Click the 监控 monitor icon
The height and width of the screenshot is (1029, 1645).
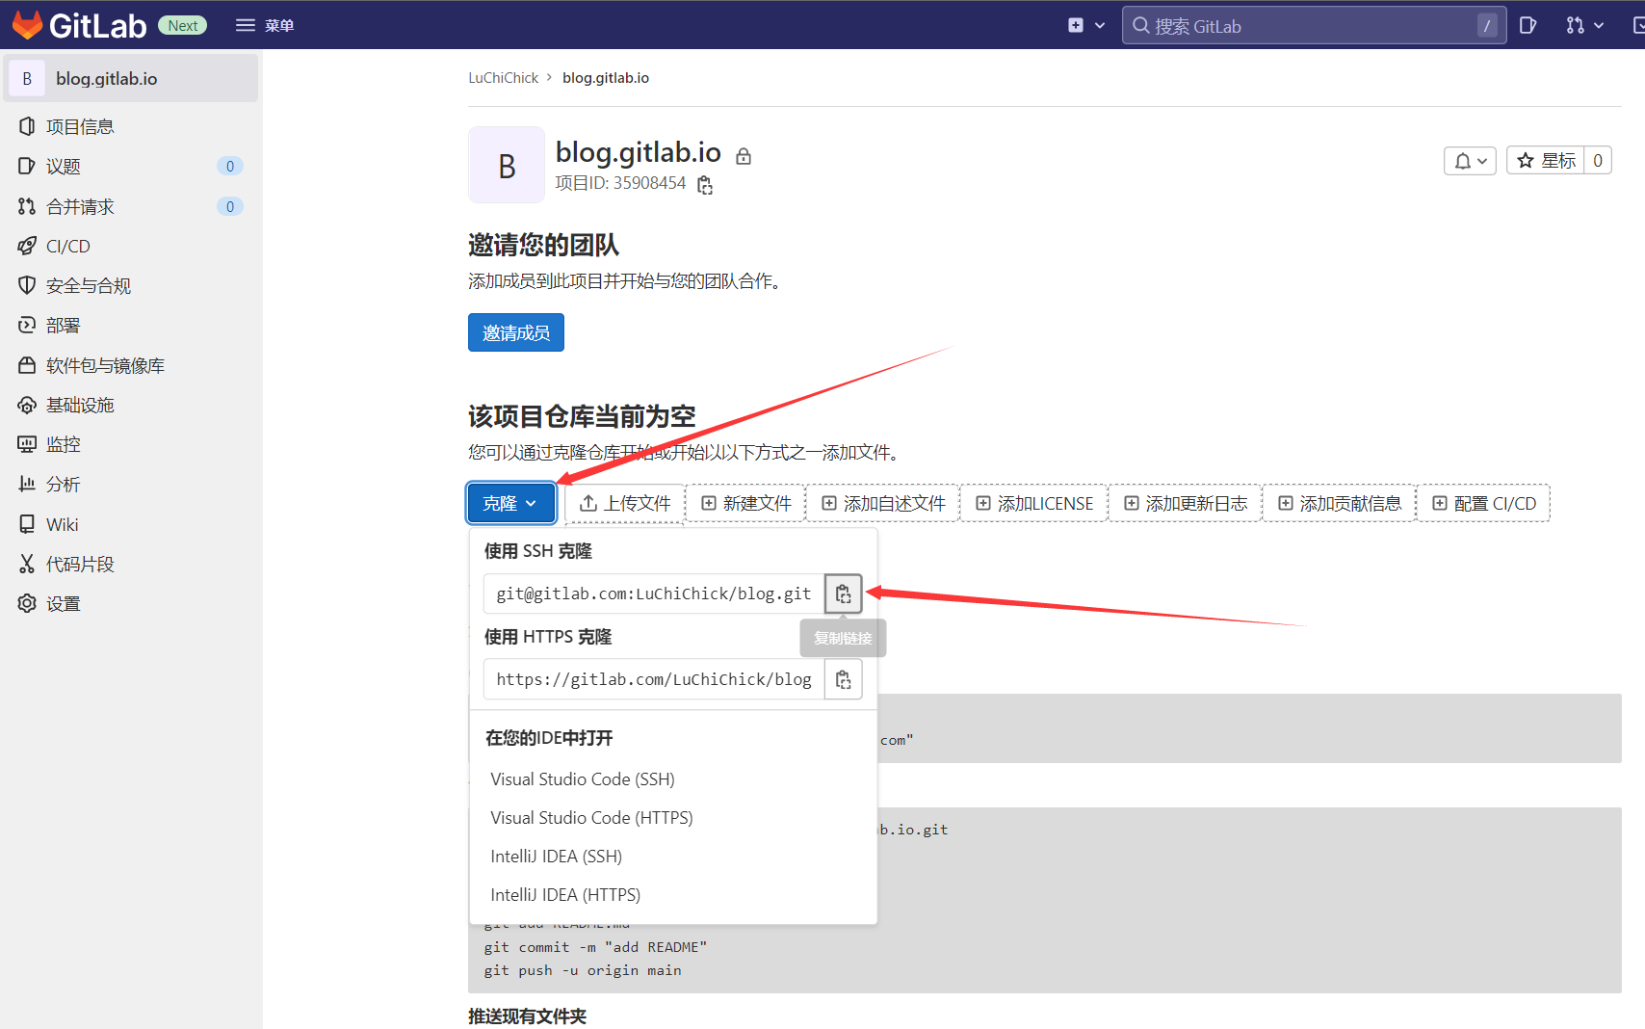[27, 444]
